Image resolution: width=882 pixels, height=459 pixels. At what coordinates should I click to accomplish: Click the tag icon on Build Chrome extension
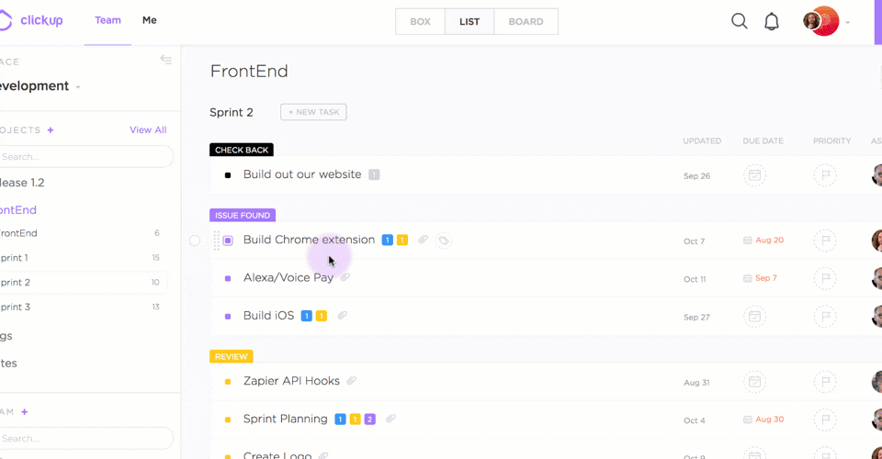pos(444,241)
